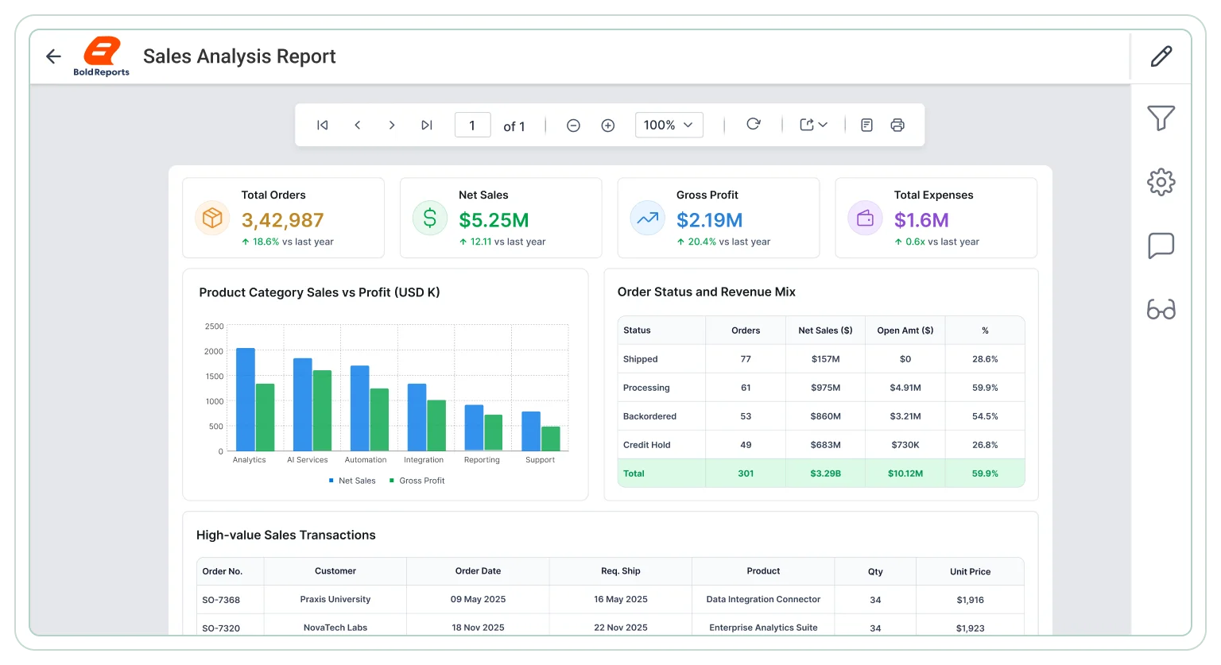
Task: Expand the export options dropdown
Action: coord(813,125)
